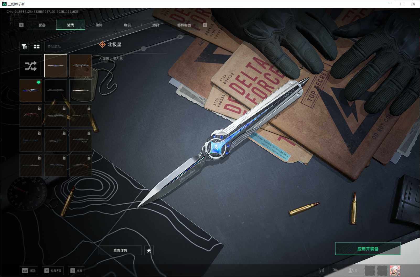Image resolution: width=420 pixels, height=277 pixels.
Task: Click the 北极星 skin name title
Action: pyautogui.click(x=115, y=45)
